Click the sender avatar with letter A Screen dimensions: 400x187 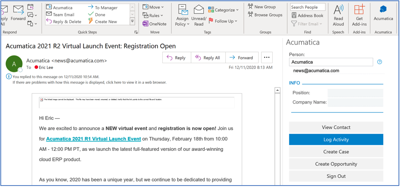coord(14,64)
